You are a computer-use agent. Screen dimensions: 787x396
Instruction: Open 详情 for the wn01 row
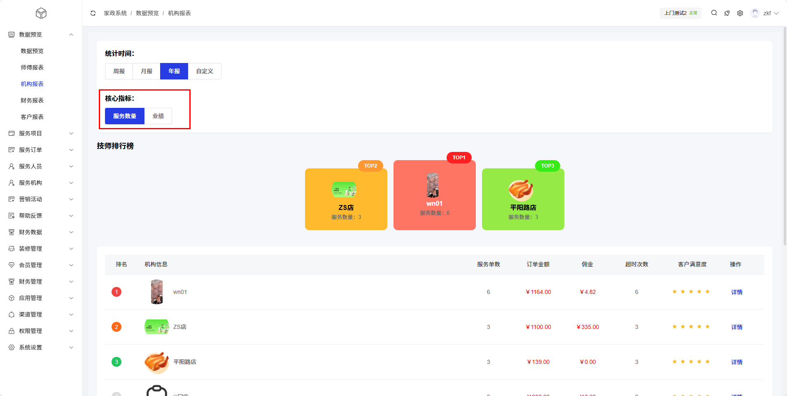coord(737,292)
